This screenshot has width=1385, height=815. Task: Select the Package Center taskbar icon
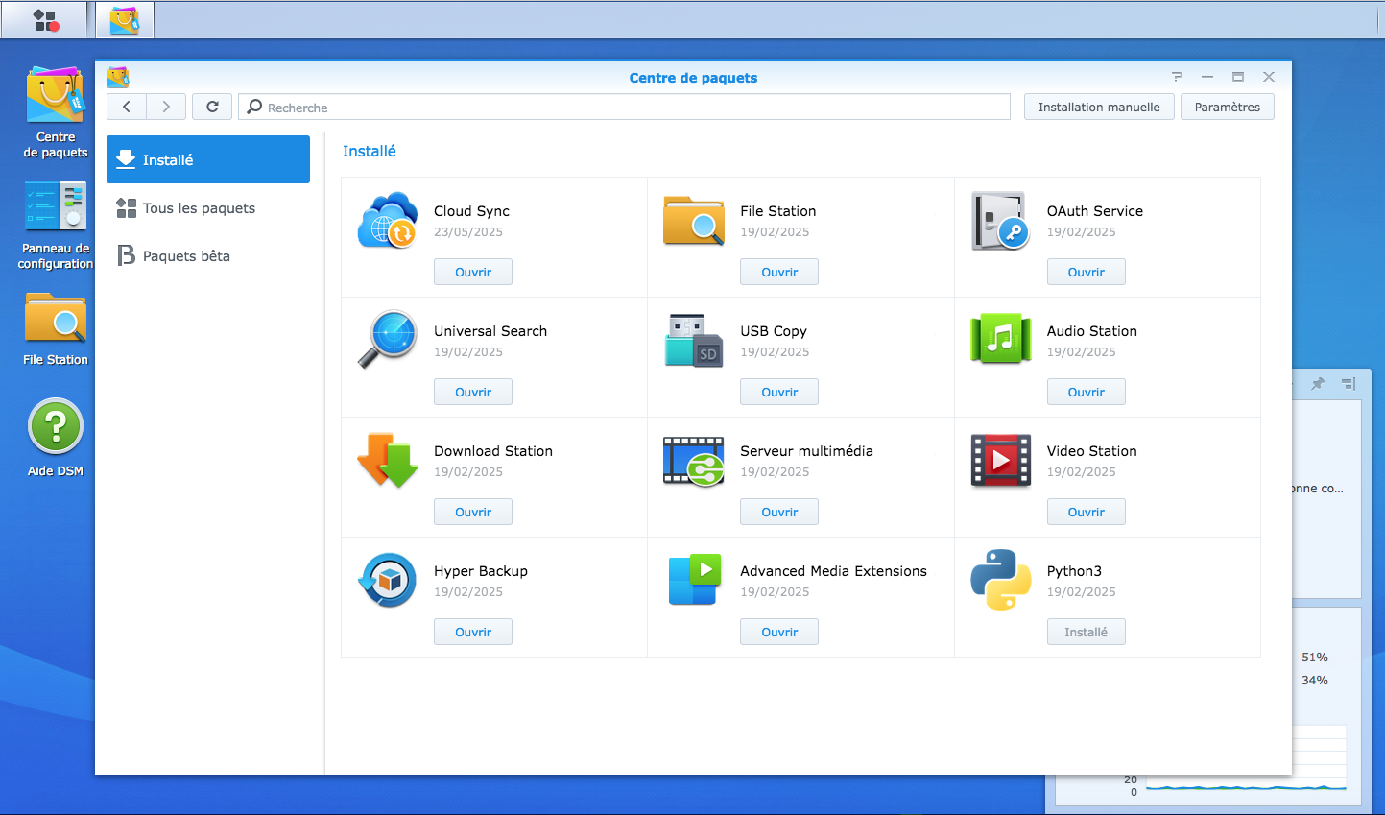pyautogui.click(x=125, y=20)
